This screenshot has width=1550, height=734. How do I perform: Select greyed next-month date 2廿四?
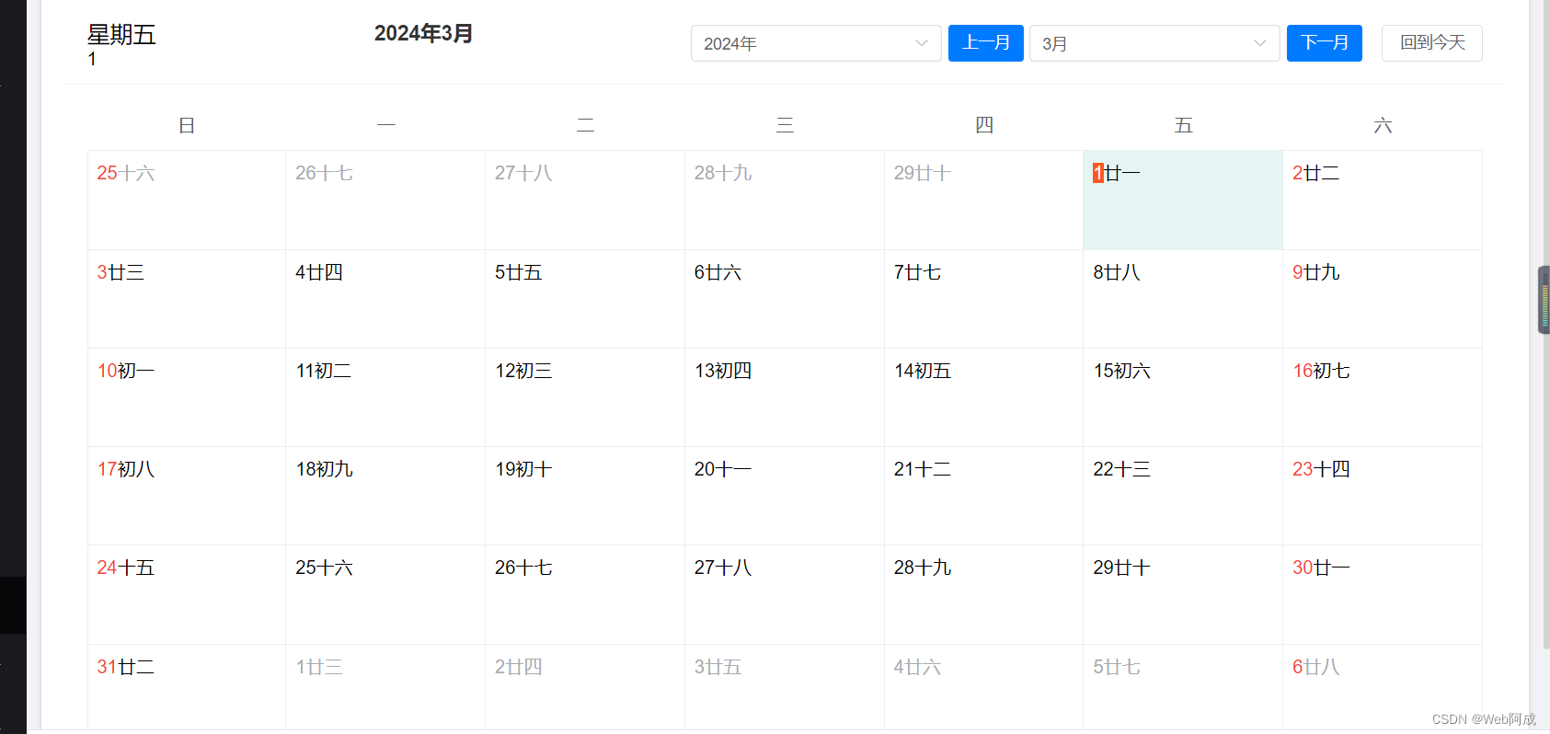coord(585,688)
